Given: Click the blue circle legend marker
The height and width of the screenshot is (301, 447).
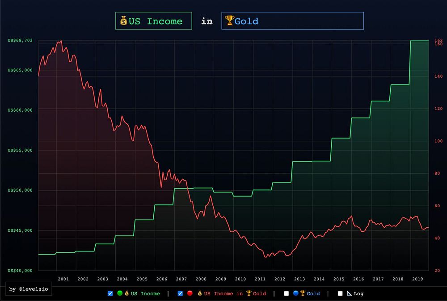Looking at the screenshot, I should [x=295, y=293].
